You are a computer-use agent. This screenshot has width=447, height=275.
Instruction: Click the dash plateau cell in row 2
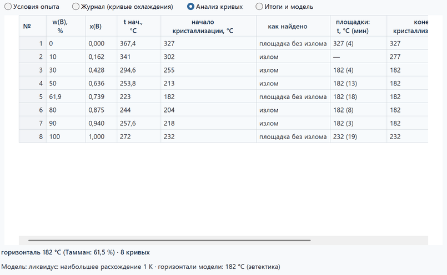[358, 57]
